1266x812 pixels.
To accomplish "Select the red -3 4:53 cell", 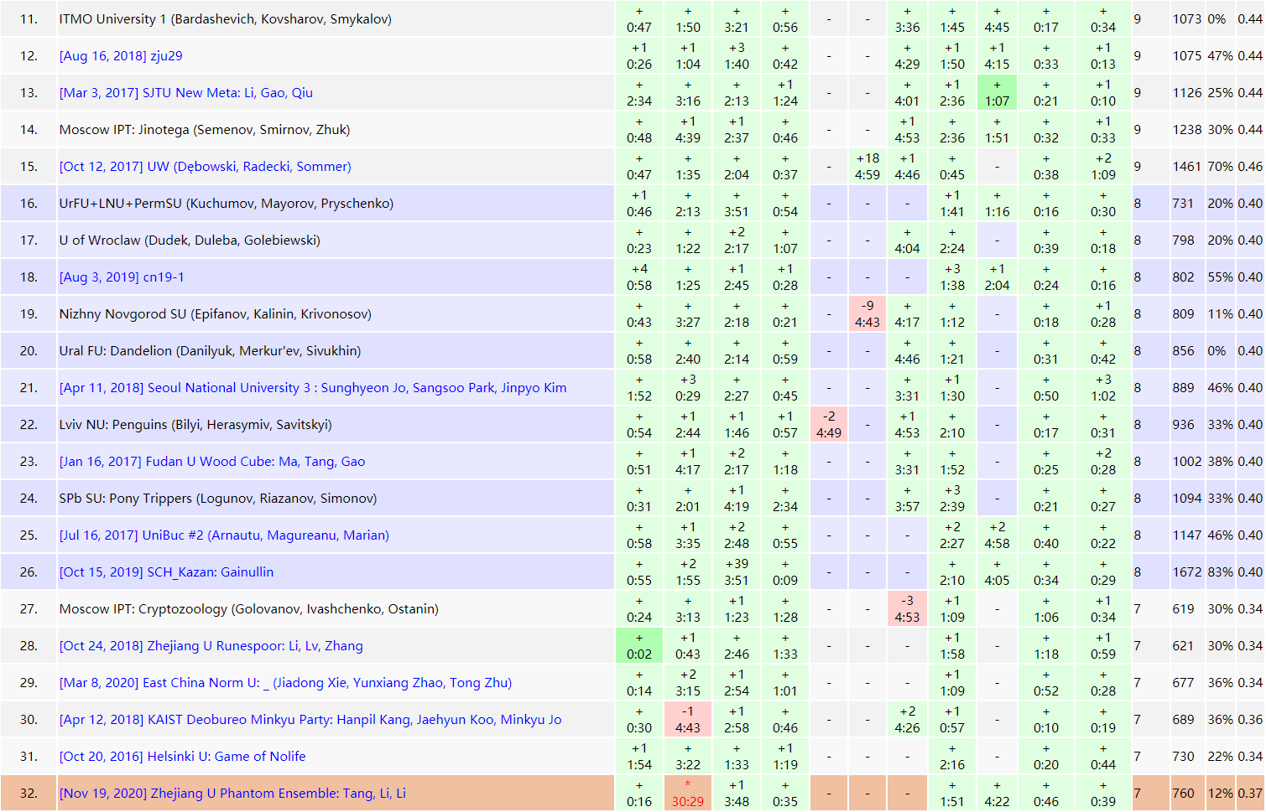I will (907, 609).
